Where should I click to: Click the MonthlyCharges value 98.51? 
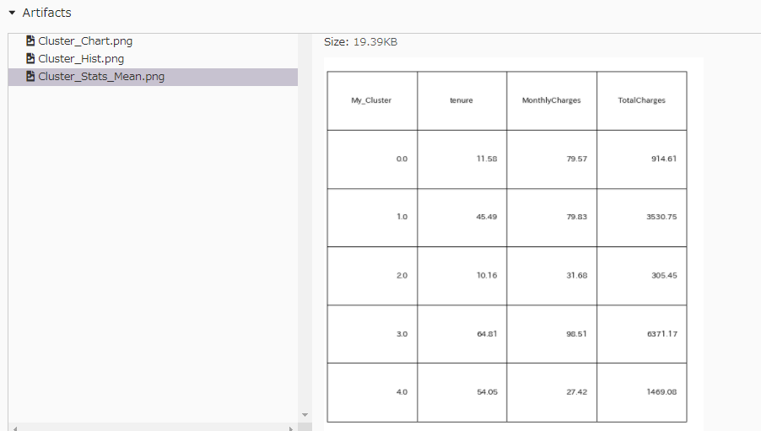coord(576,334)
